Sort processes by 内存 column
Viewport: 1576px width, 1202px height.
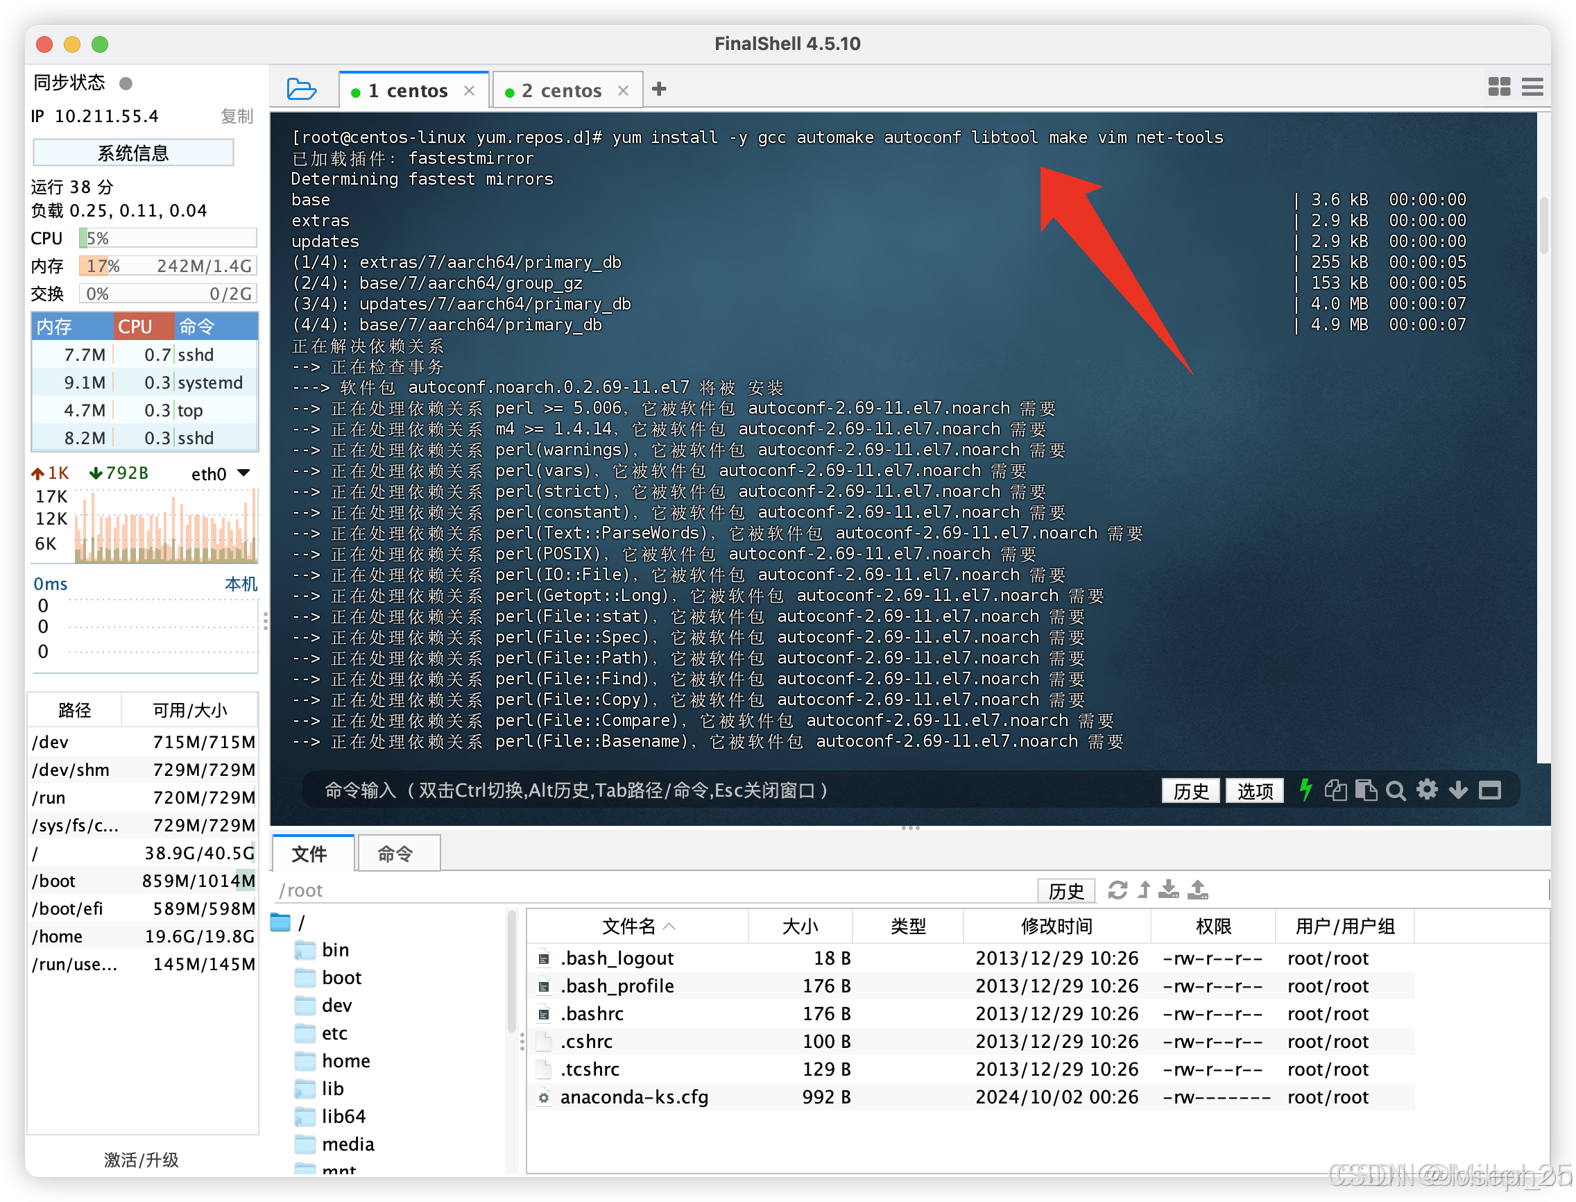[71, 326]
